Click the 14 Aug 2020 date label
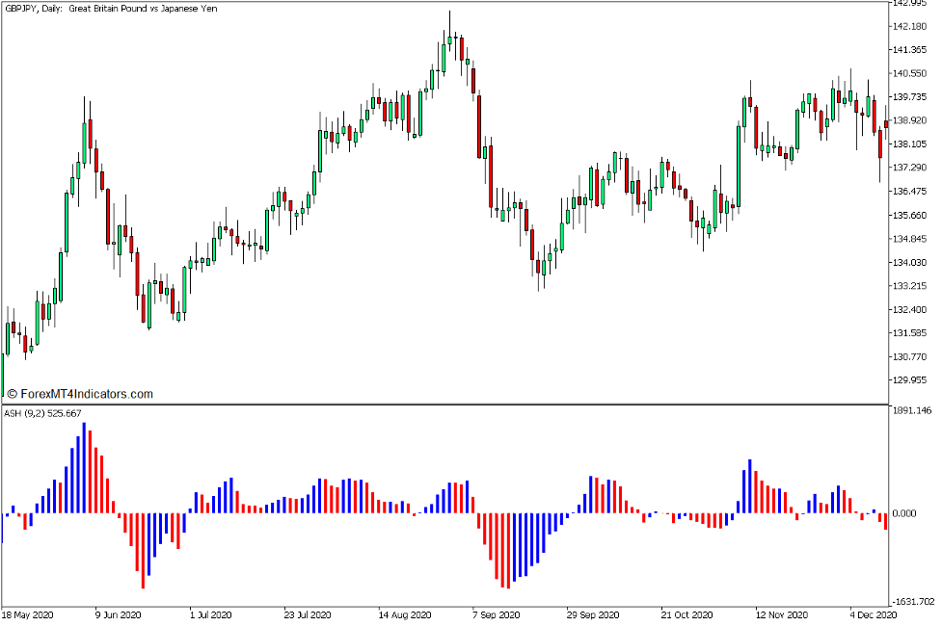Image resolution: width=942 pixels, height=626 pixels. tap(403, 614)
